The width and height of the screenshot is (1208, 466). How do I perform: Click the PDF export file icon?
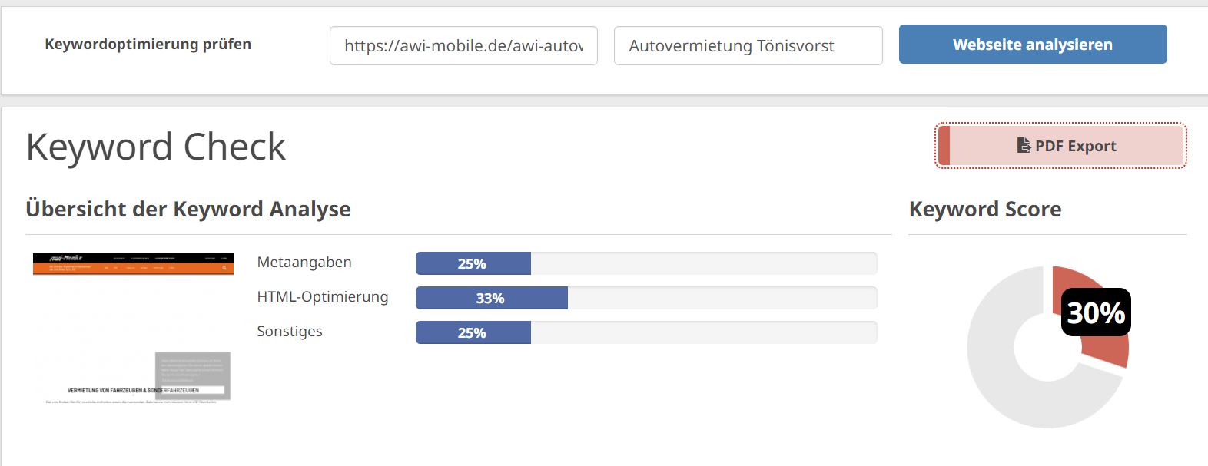(x=1024, y=145)
